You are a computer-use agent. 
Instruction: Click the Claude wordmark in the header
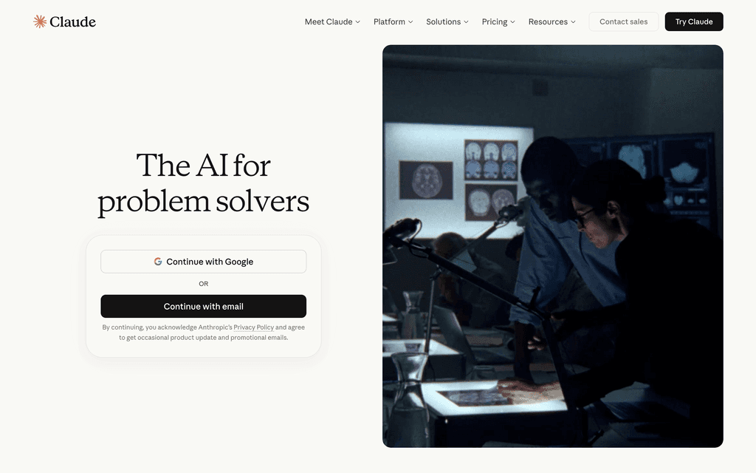(73, 21)
